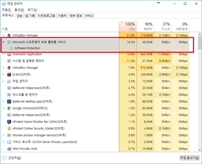Click the Battle.net Helper.exe icon using 58.5MB

(9, 115)
